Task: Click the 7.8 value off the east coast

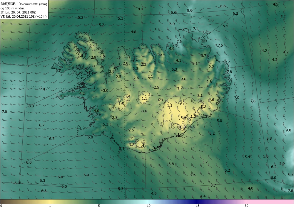Action: pos(229,72)
